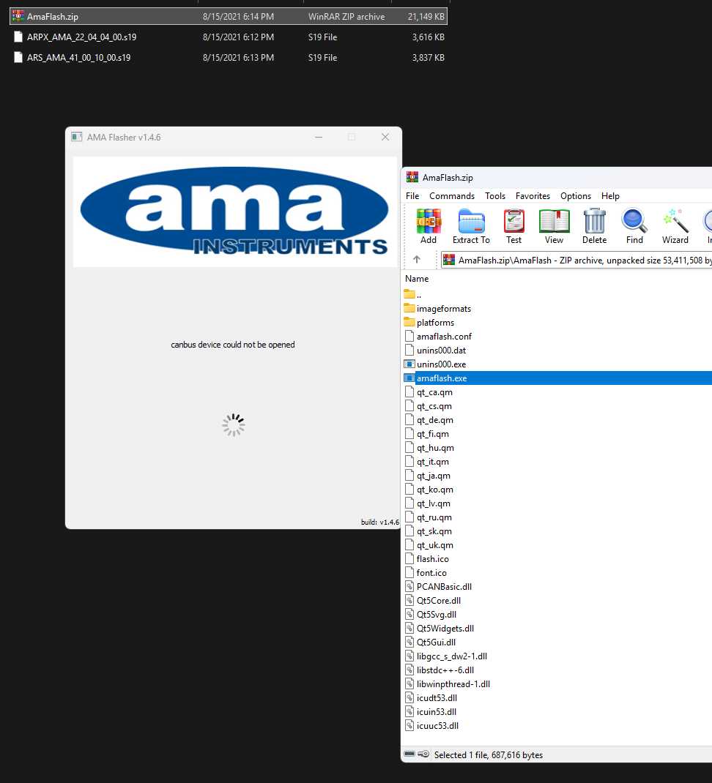This screenshot has width=712, height=783.
Task: Minimize the AMA Flasher window
Action: 319,137
